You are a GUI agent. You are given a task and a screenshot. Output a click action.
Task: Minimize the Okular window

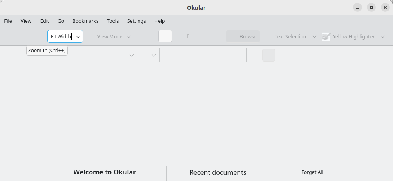[x=357, y=7]
